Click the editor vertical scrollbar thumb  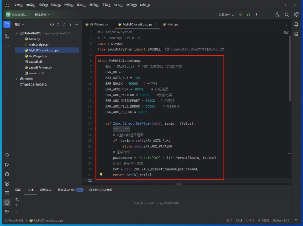tap(290, 68)
